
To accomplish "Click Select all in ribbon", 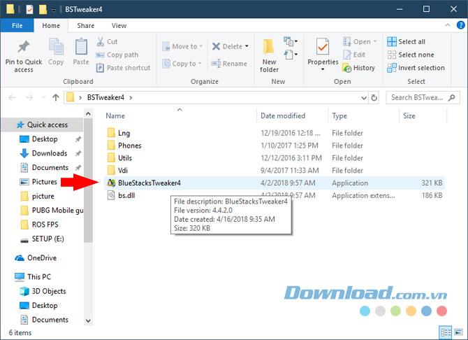I will (411, 41).
